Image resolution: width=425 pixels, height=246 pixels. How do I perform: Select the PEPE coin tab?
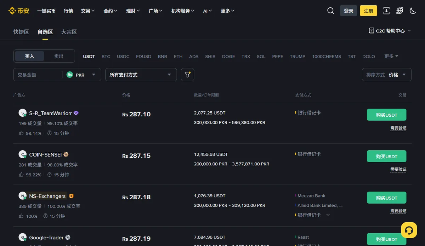tap(278, 57)
